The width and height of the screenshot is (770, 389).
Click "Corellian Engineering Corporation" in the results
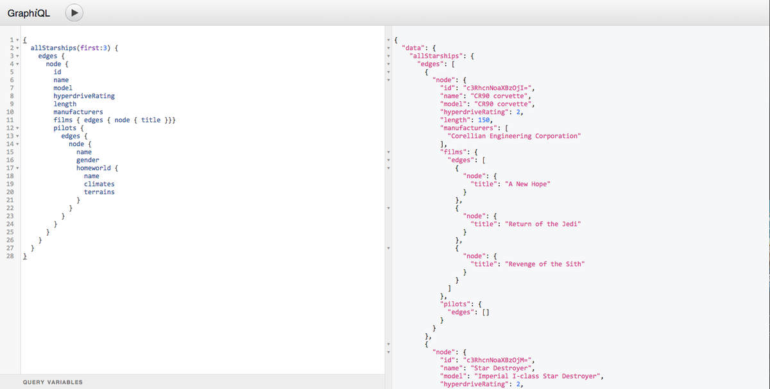514,136
